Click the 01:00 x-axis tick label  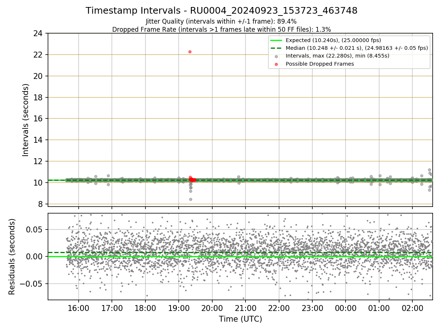coord(379,308)
